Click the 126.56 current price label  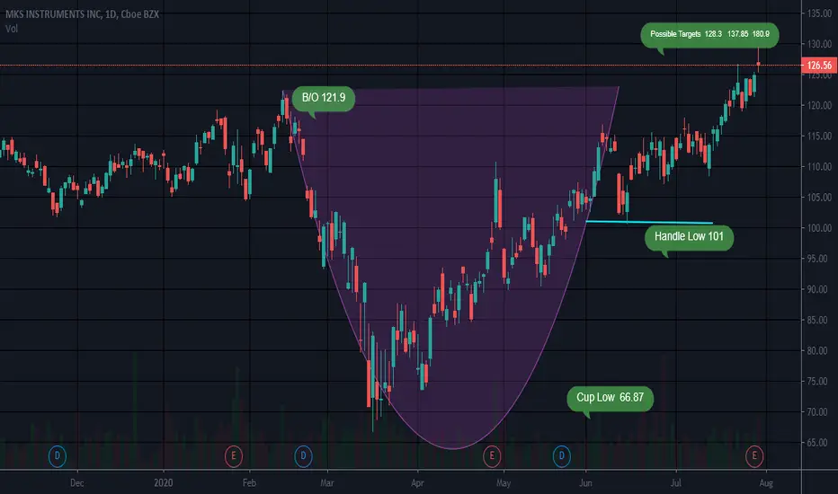coord(819,66)
